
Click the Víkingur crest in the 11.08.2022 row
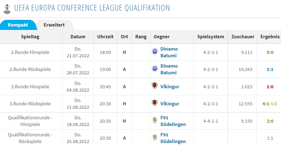pyautogui.click(x=155, y=103)
